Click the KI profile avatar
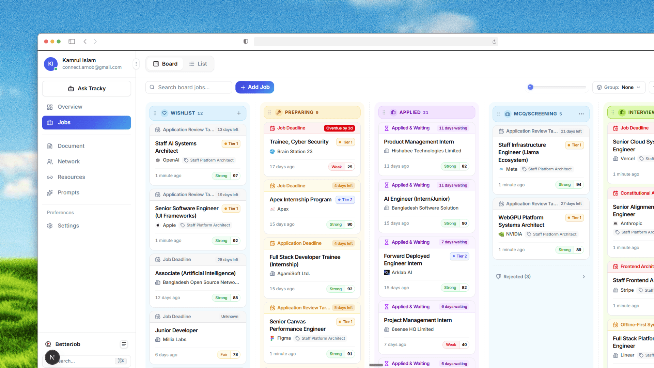Viewport: 654px width, 368px height. point(51,64)
